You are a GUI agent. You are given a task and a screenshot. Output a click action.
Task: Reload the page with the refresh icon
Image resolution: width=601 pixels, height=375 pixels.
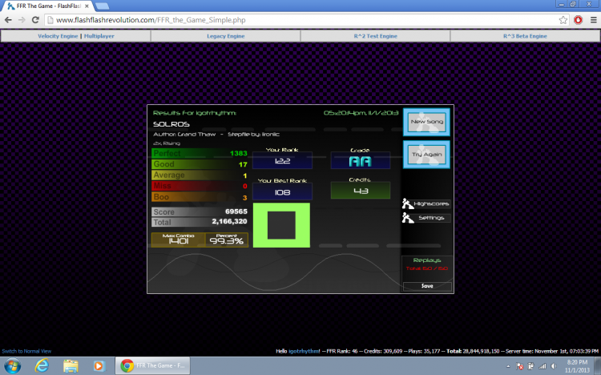(x=35, y=20)
